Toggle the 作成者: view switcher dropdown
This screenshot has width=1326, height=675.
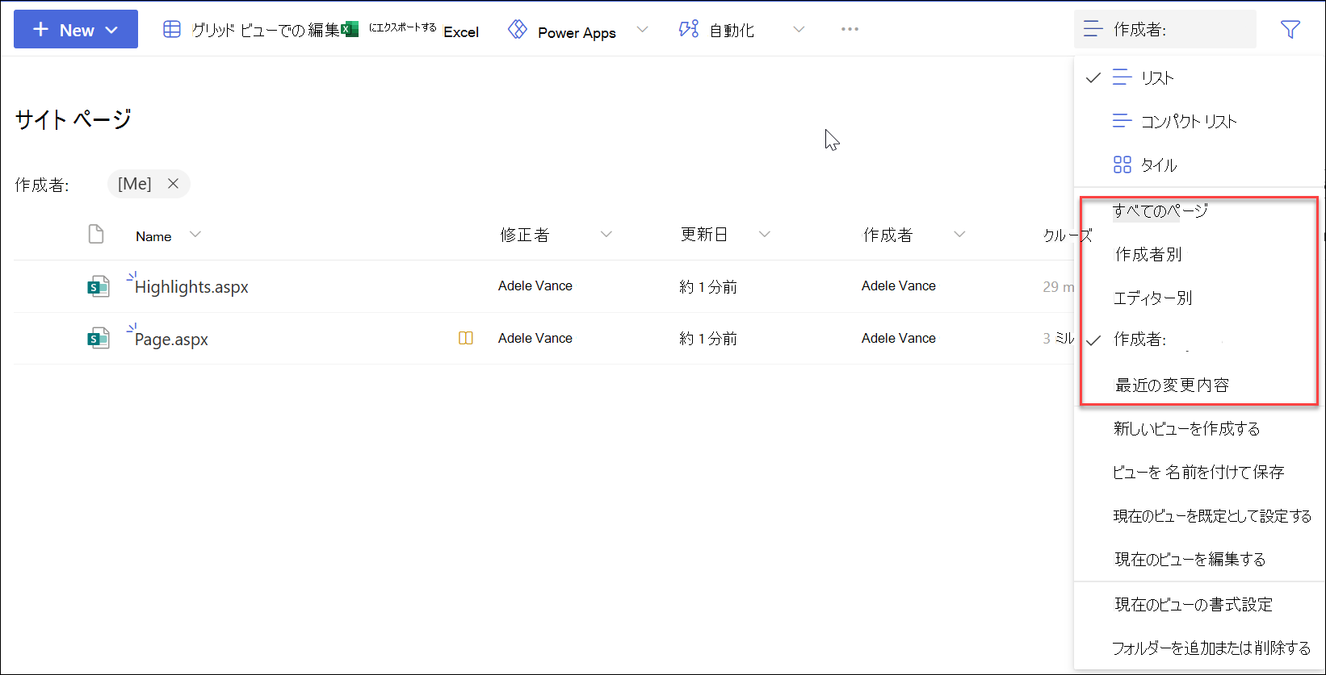tap(1164, 29)
